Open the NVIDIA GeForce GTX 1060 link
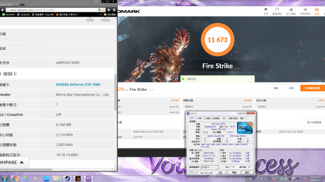 [78, 84]
